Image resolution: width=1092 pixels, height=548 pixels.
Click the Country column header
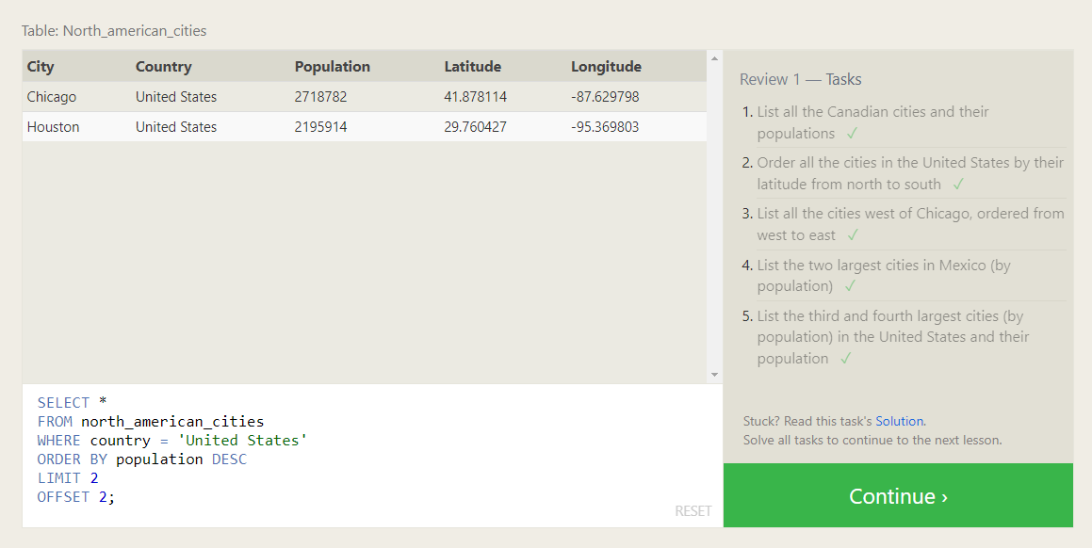pos(164,66)
